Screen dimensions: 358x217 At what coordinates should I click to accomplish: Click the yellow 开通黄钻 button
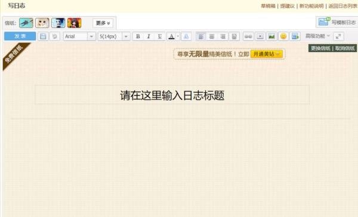[x=267, y=54]
